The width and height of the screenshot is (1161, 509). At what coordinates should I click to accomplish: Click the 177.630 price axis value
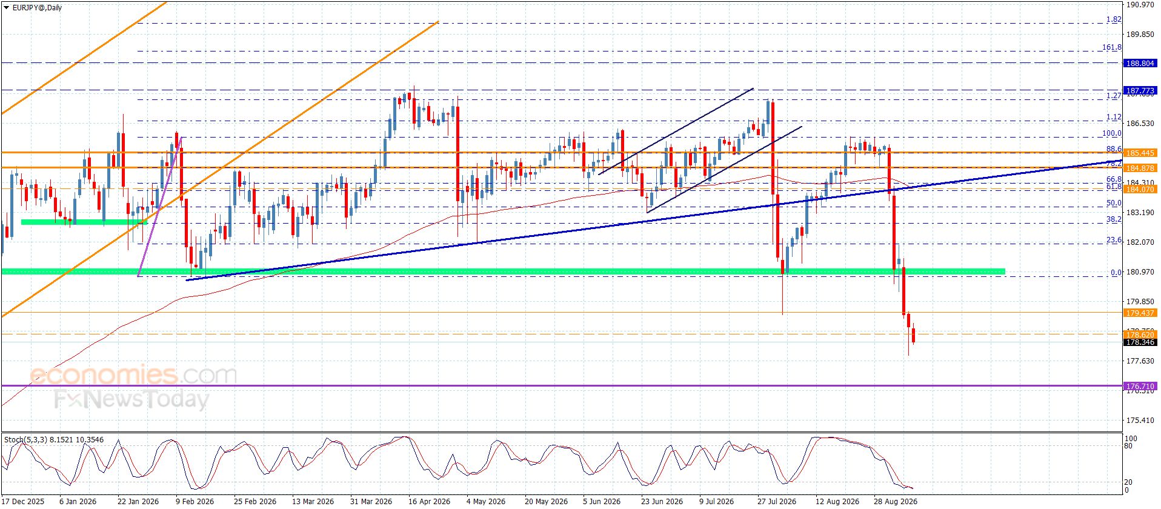[1140, 361]
